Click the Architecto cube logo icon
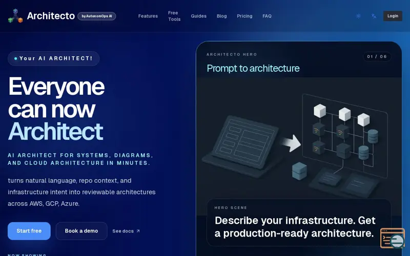The height and width of the screenshot is (256, 410). point(15,16)
